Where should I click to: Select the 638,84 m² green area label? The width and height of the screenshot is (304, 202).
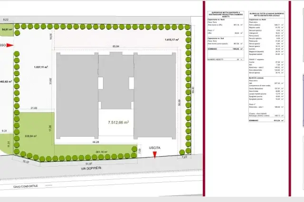31,136
